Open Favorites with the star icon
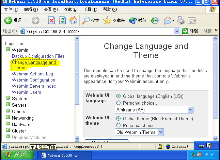This screenshot has height=160, width=220. click(107, 20)
